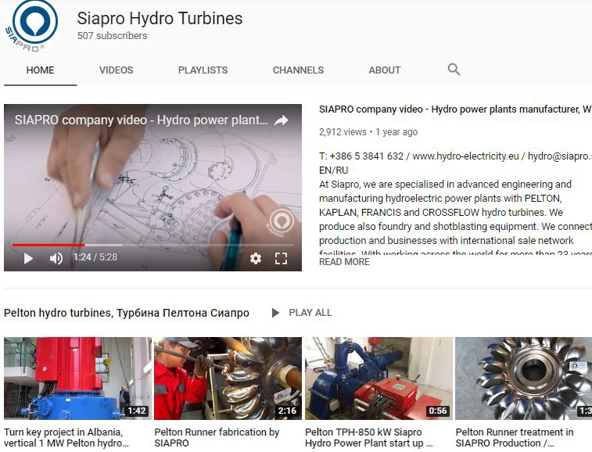Enter fullscreen mode on the video
Screen dimensions: 592x452
click(x=281, y=258)
